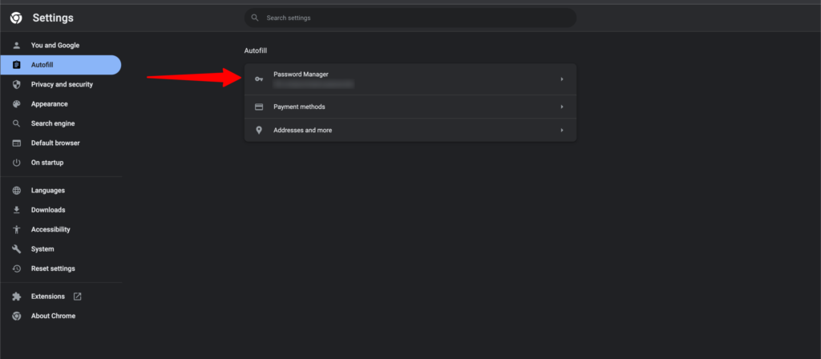Focus the Search settings field

tap(417, 18)
